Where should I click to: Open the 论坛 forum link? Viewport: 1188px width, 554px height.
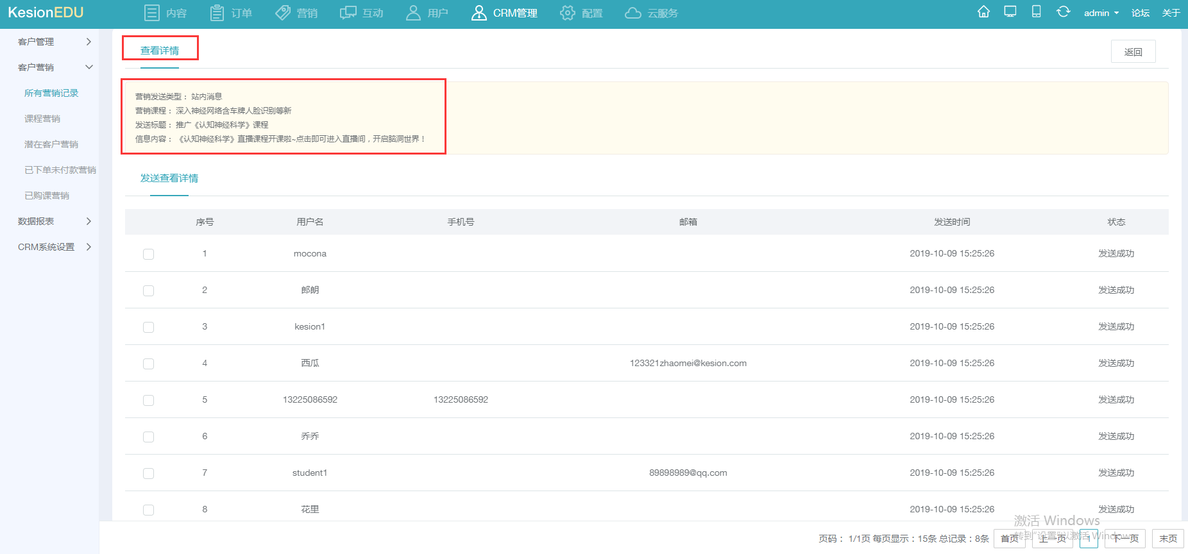[x=1141, y=13]
